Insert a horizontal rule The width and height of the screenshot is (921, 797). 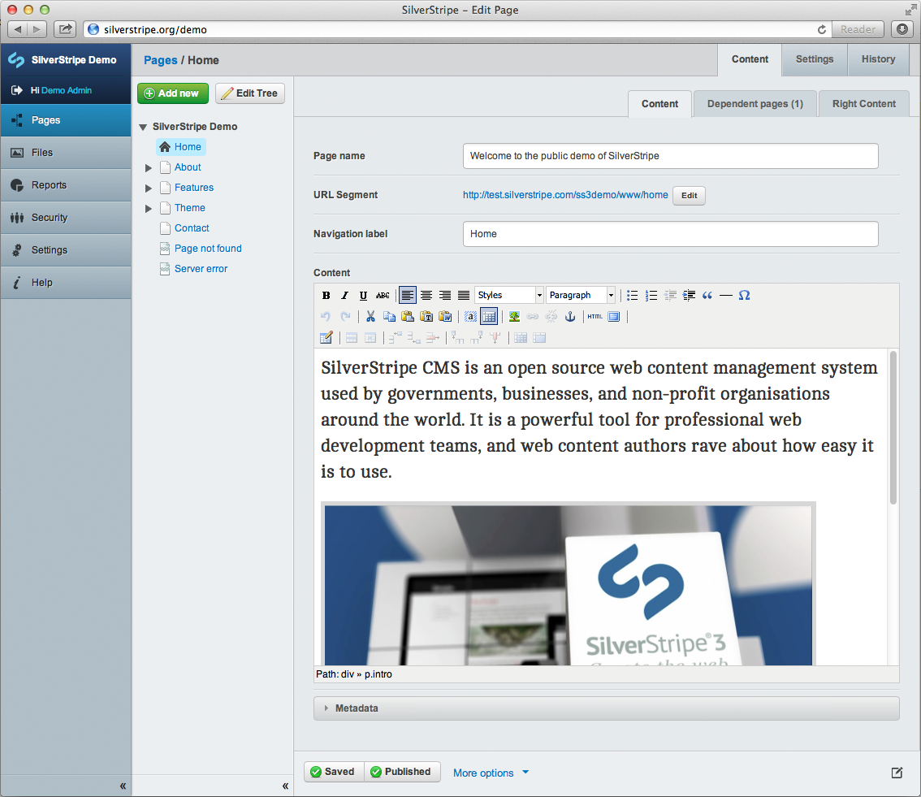click(x=726, y=295)
